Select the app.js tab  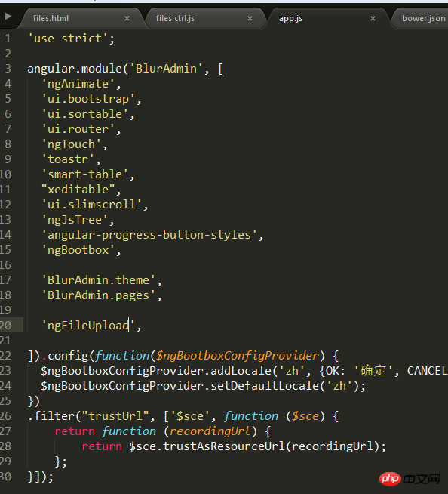[x=290, y=18]
